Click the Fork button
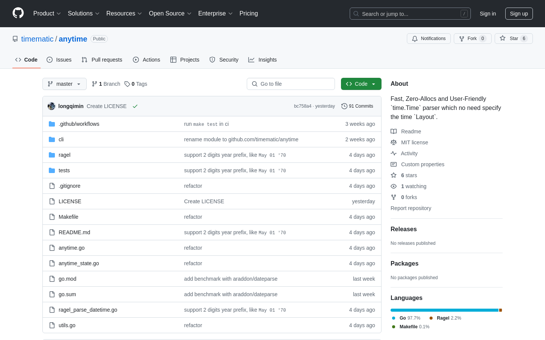The width and height of the screenshot is (545, 340). click(x=473, y=39)
